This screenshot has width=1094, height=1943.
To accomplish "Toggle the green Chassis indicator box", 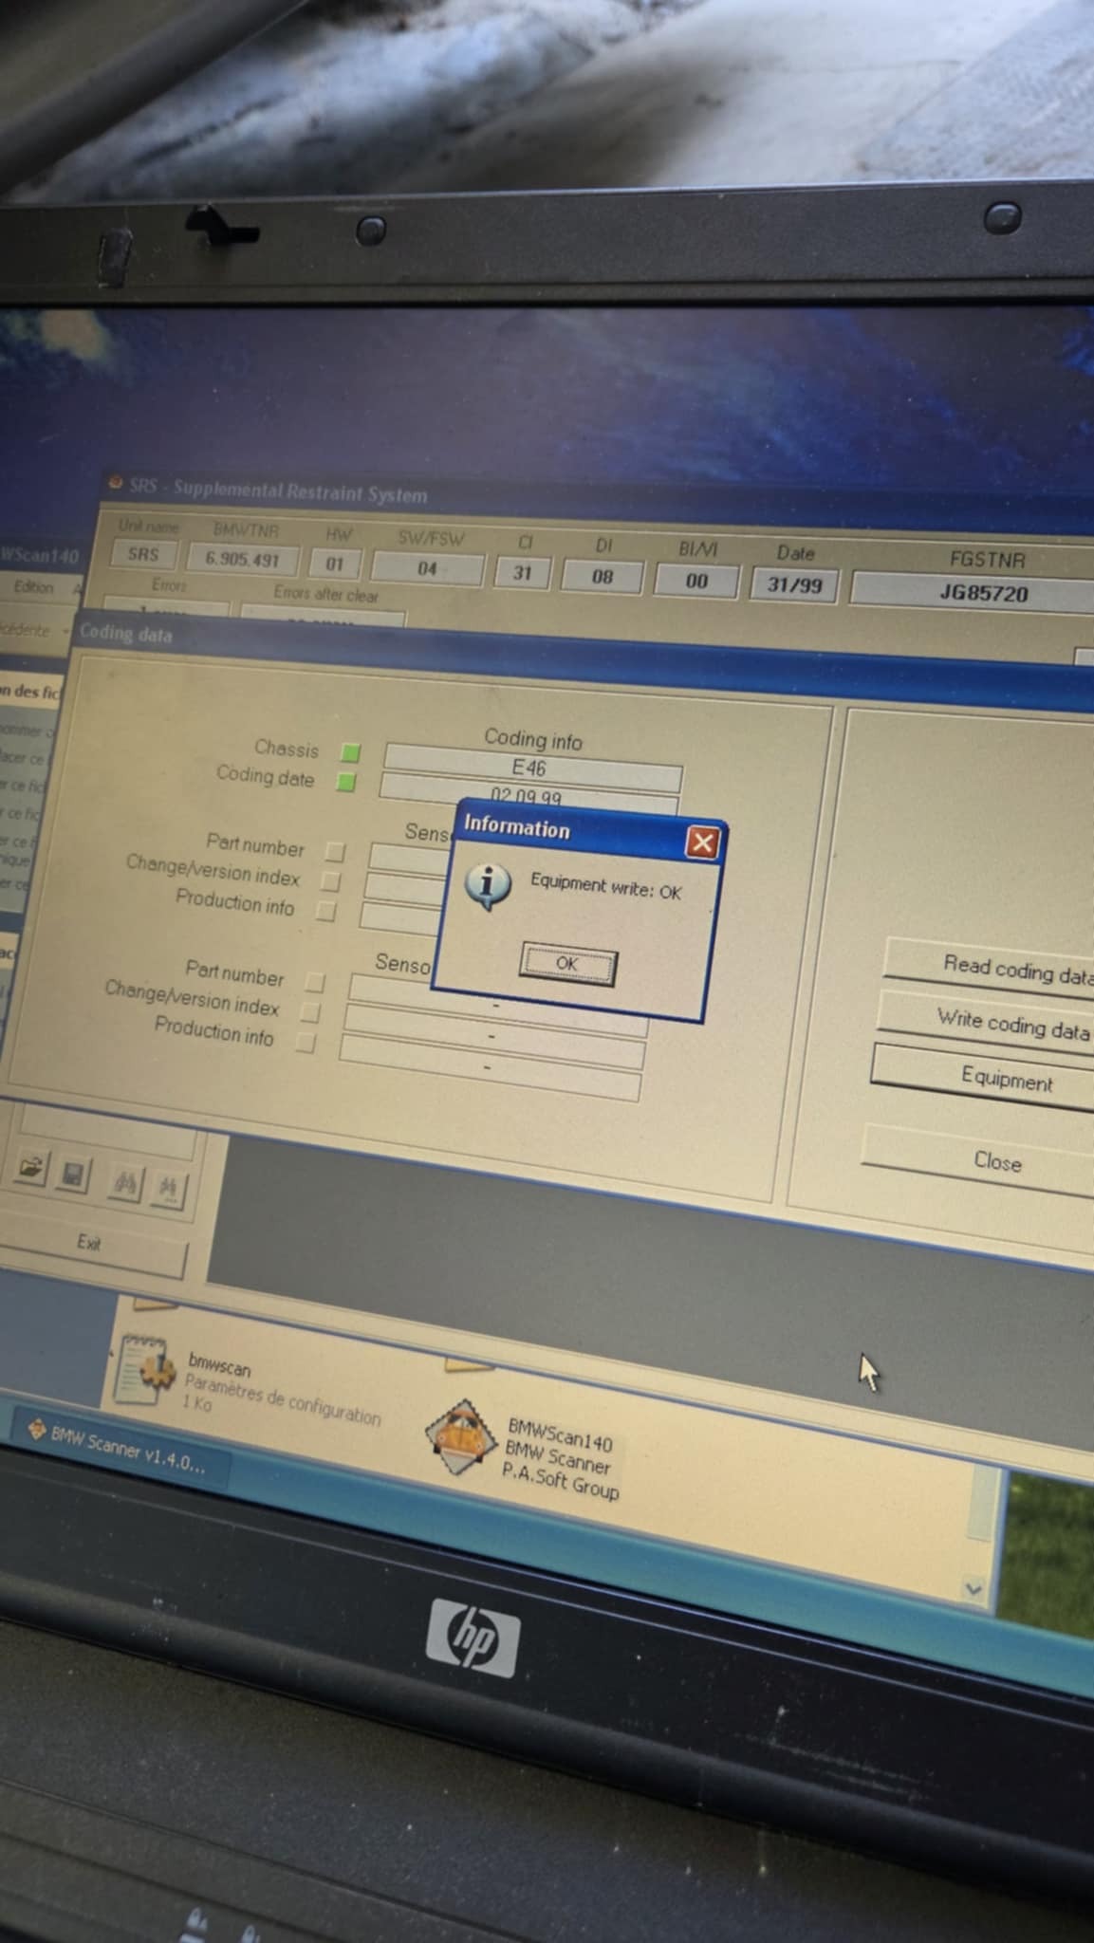I will point(351,752).
